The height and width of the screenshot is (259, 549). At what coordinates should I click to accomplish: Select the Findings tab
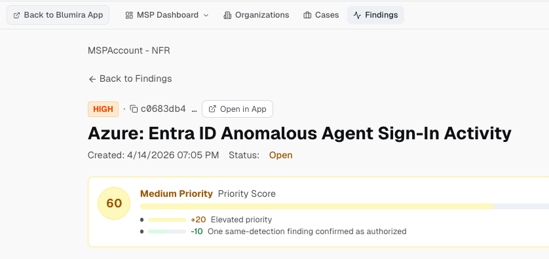[x=375, y=15]
